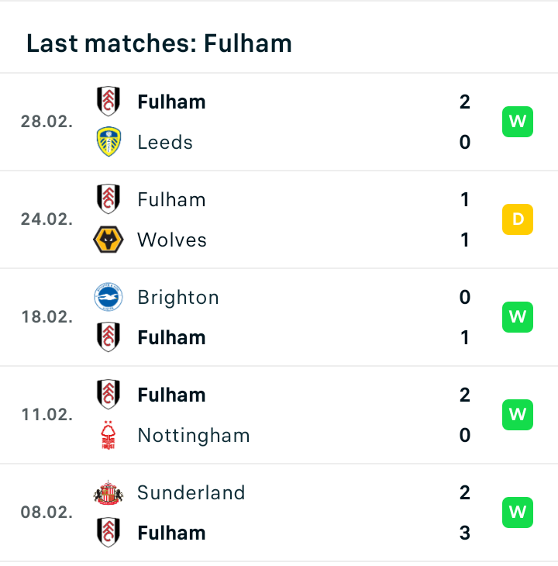Open the Brighton team name link
This screenshot has width=558, height=566.
point(178,298)
